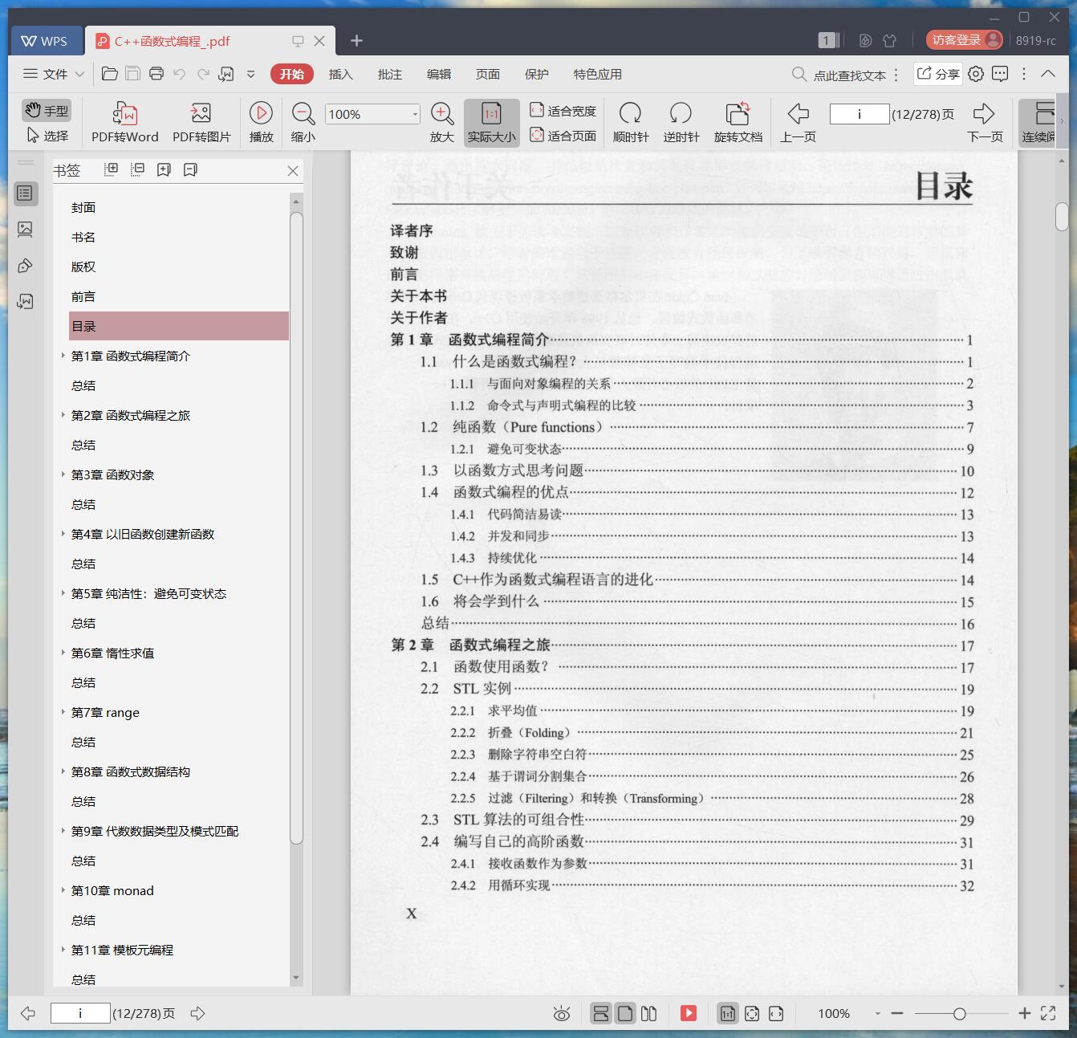1077x1038 pixels.
Task: Expand 第2章 函数式编程之旅 bookmark
Action: 63,415
